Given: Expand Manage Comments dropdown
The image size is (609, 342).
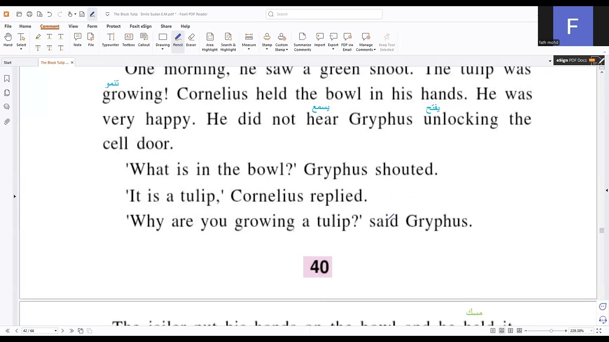Looking at the screenshot, I should point(375,49).
